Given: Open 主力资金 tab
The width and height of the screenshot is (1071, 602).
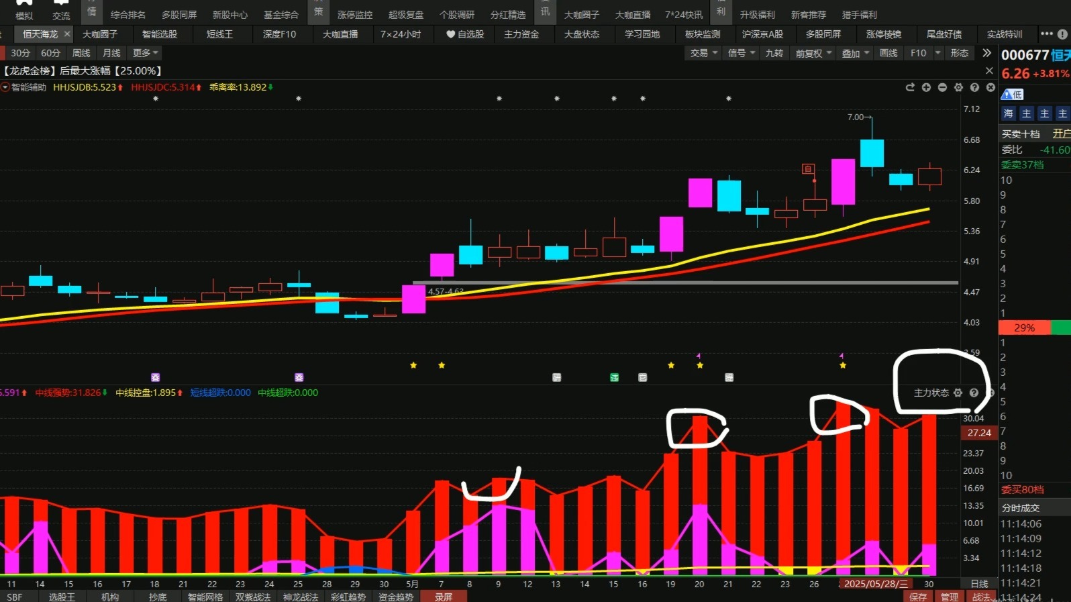Looking at the screenshot, I should [521, 34].
